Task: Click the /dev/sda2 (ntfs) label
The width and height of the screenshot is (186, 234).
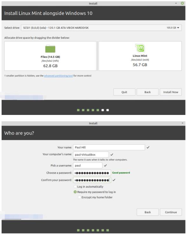Action: coord(50,61)
